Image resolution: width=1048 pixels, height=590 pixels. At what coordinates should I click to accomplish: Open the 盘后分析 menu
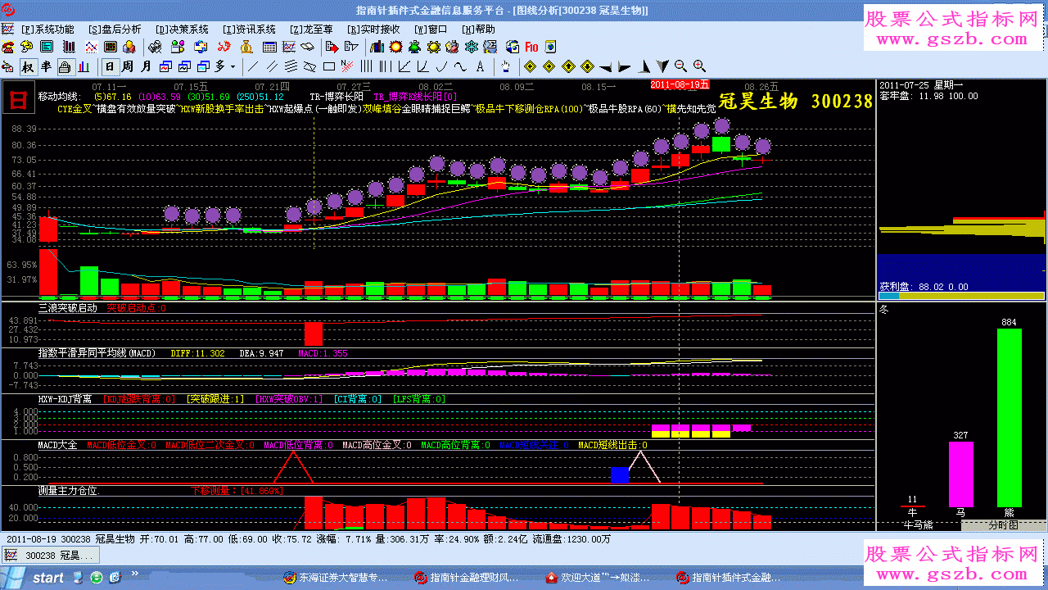point(114,29)
